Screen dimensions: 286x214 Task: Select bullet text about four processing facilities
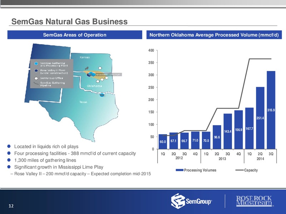75,153
